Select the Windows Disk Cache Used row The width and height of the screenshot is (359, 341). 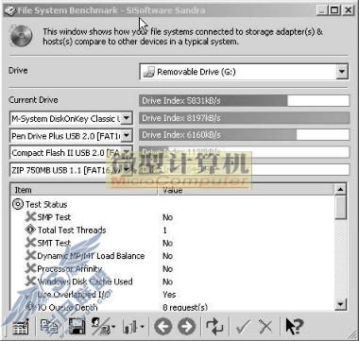(173, 281)
